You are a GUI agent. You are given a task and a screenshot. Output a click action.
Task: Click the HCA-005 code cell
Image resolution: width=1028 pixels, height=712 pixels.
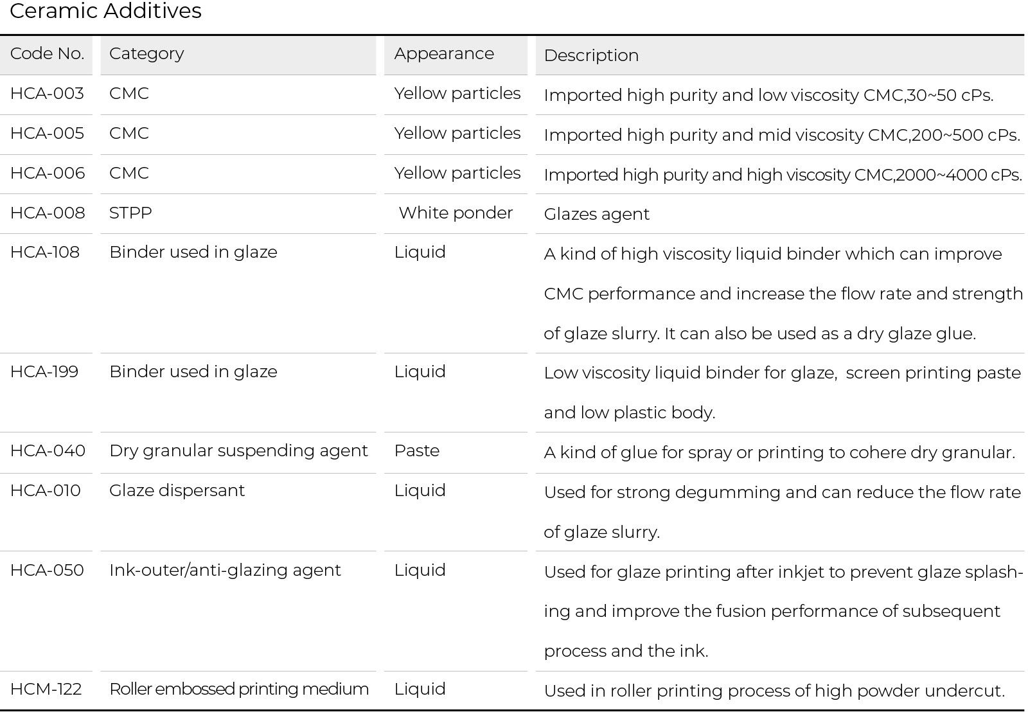[47, 134]
